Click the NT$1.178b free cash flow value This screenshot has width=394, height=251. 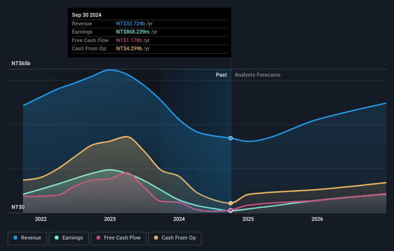pos(129,40)
